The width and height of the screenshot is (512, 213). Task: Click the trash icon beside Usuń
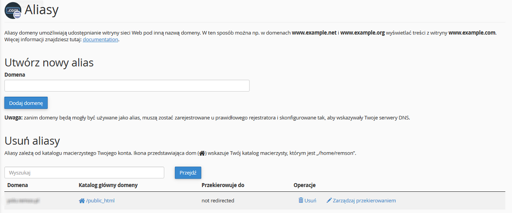coord(301,200)
